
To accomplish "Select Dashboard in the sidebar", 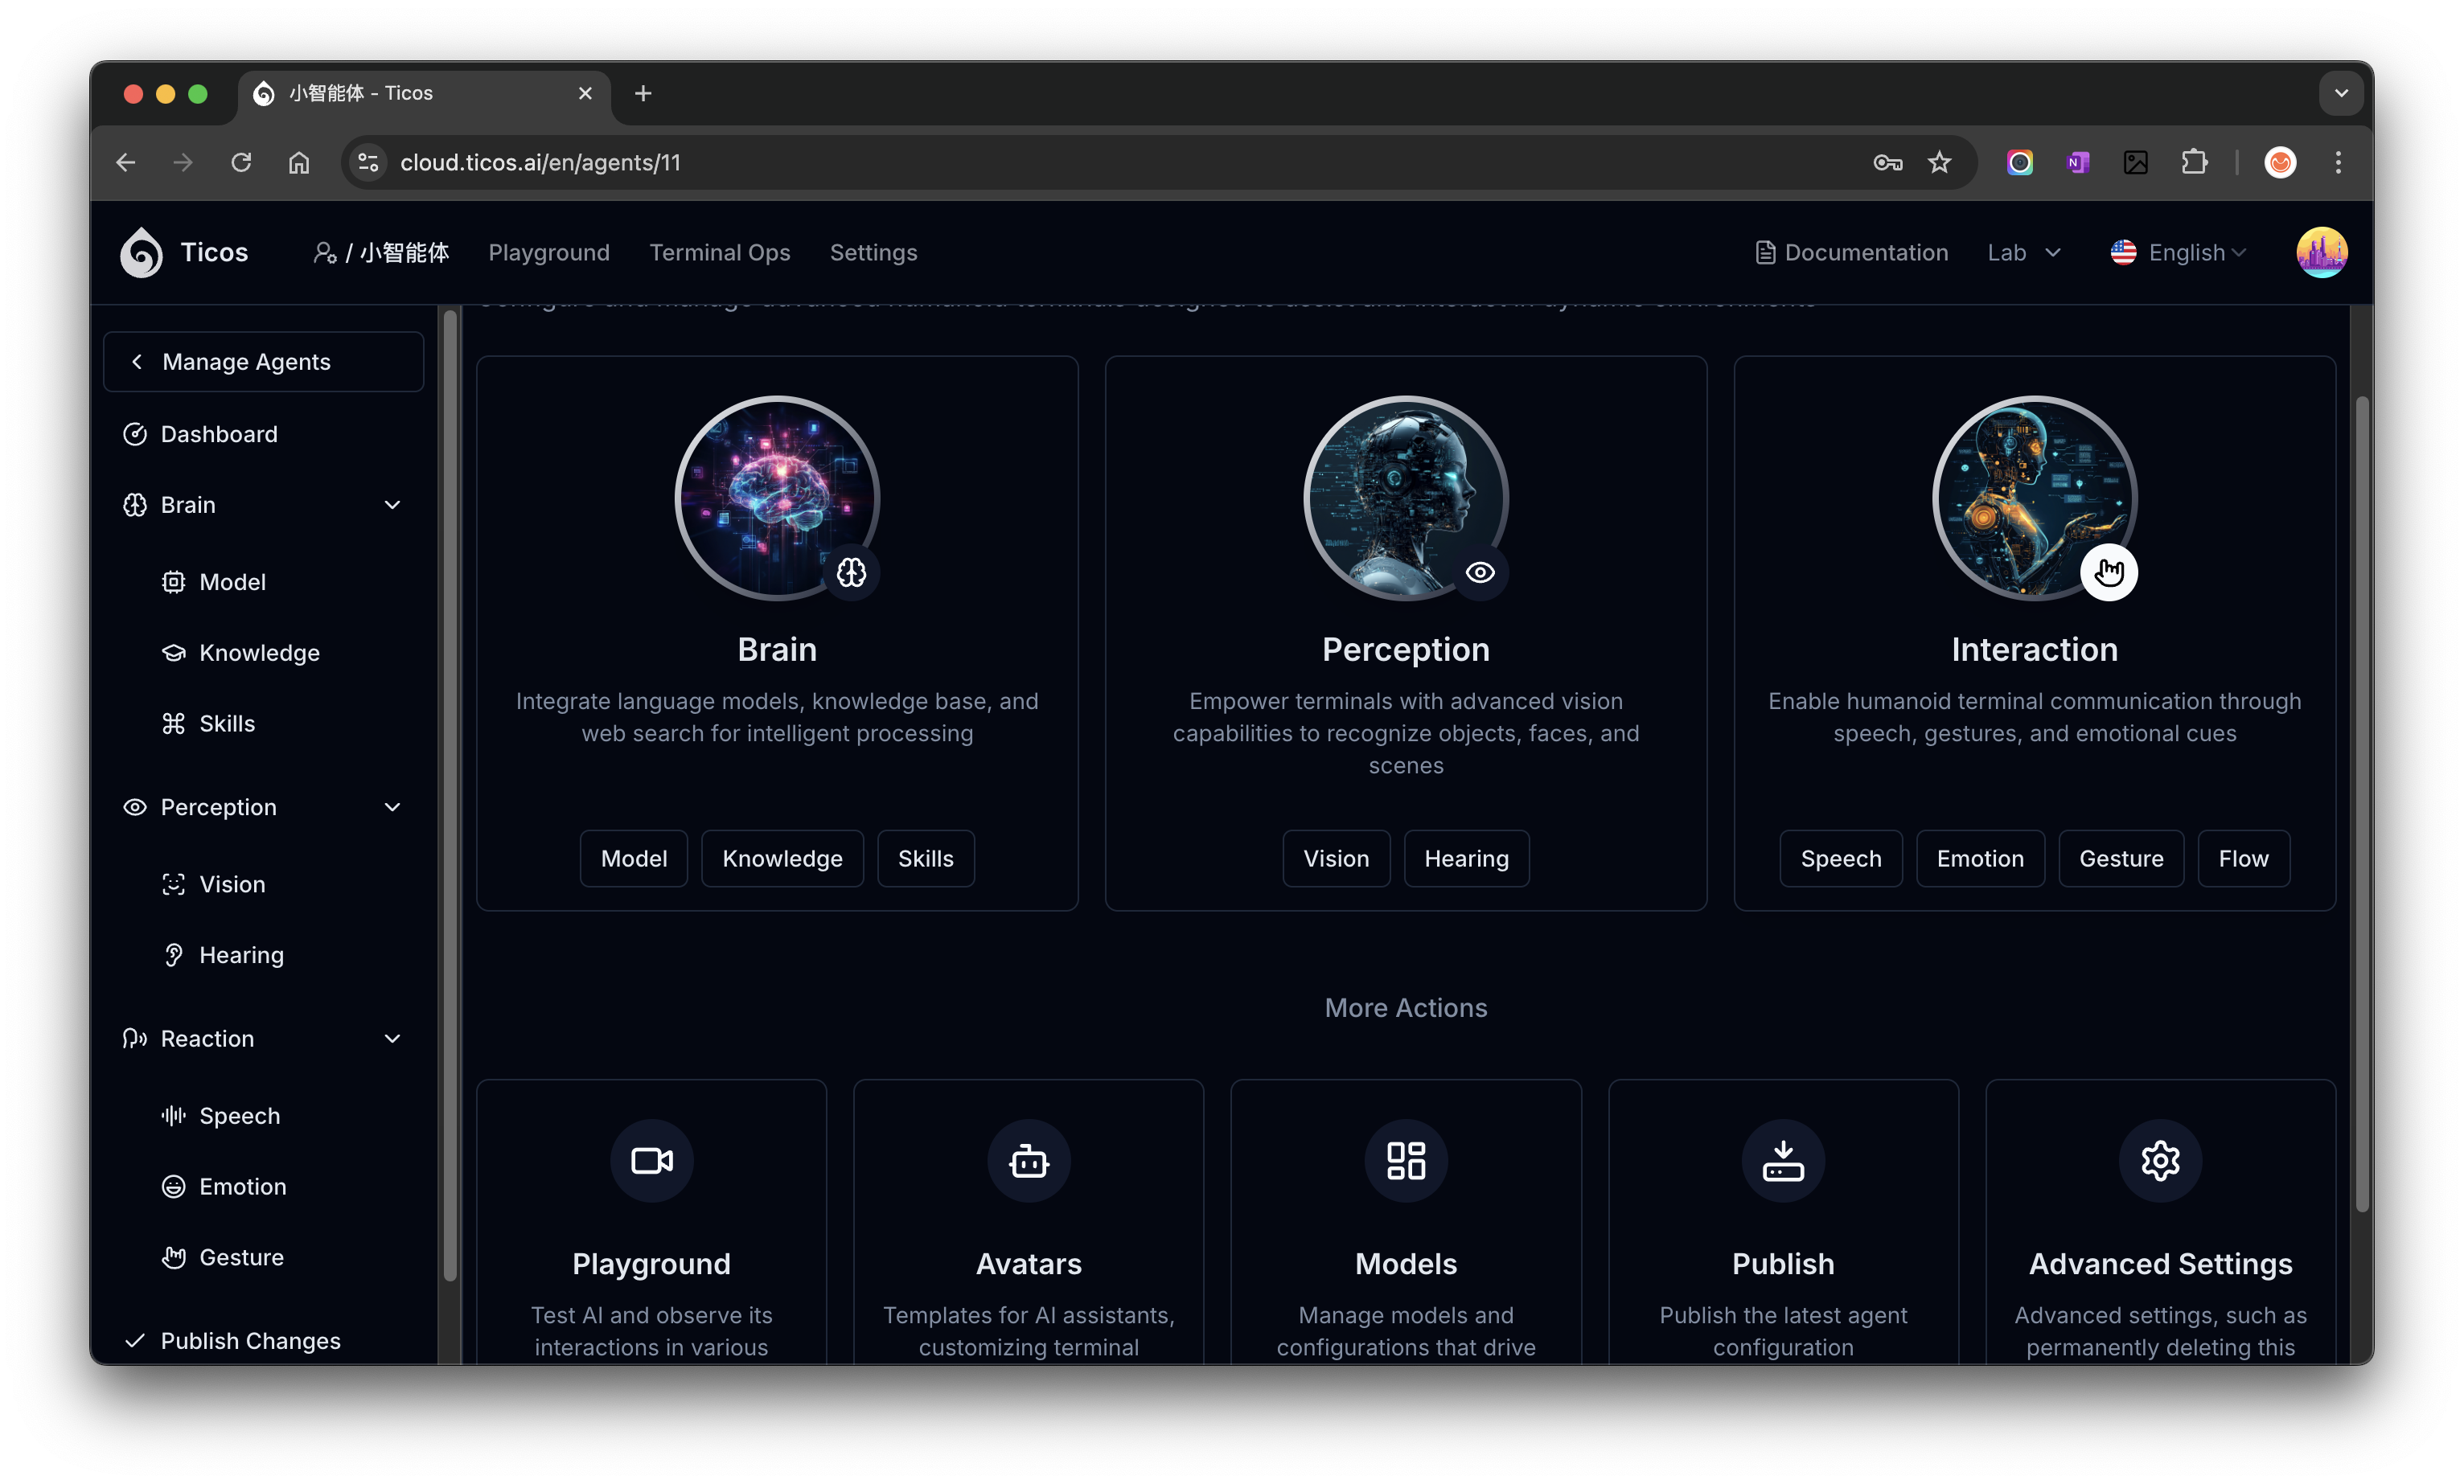I will tap(218, 434).
